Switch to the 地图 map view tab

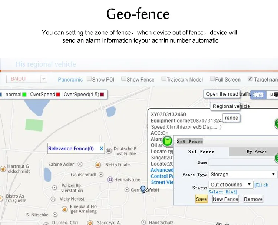(x=258, y=95)
